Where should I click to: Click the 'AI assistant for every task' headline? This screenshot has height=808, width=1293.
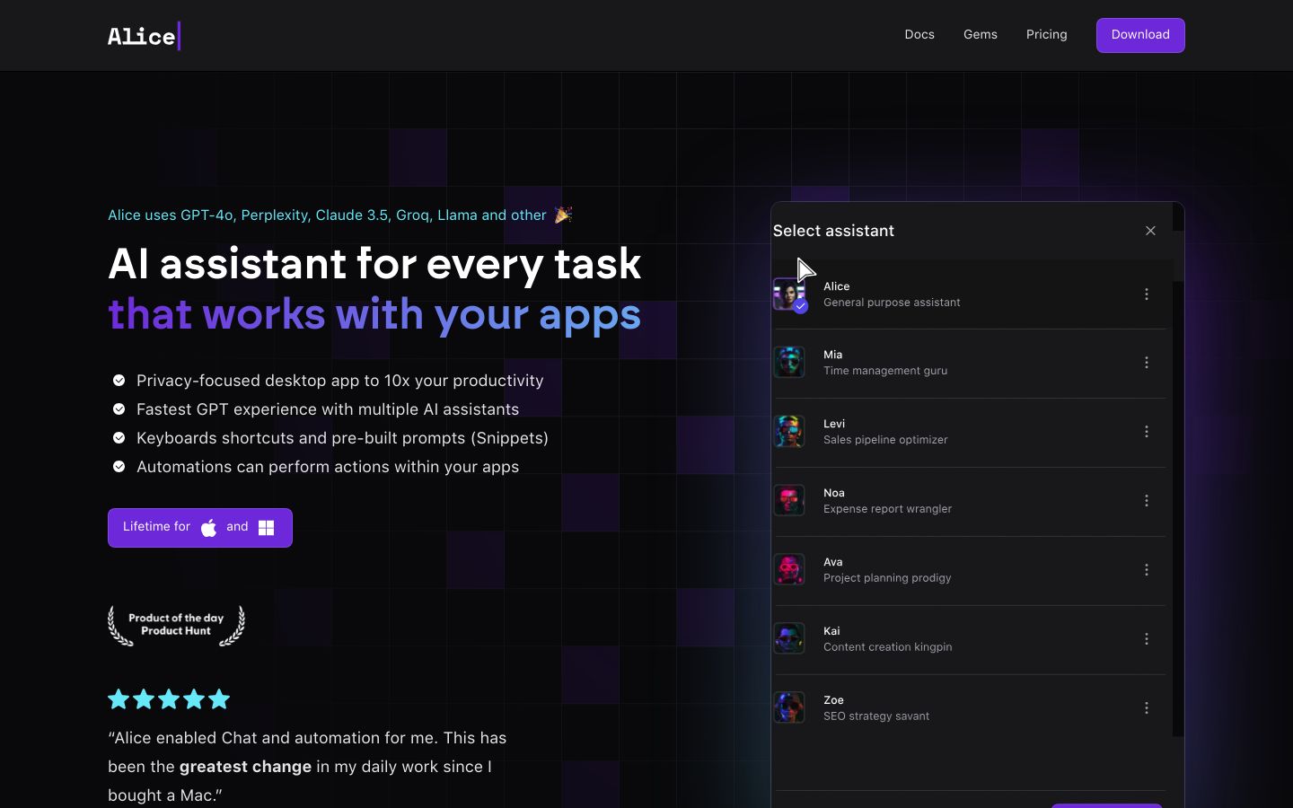374,264
